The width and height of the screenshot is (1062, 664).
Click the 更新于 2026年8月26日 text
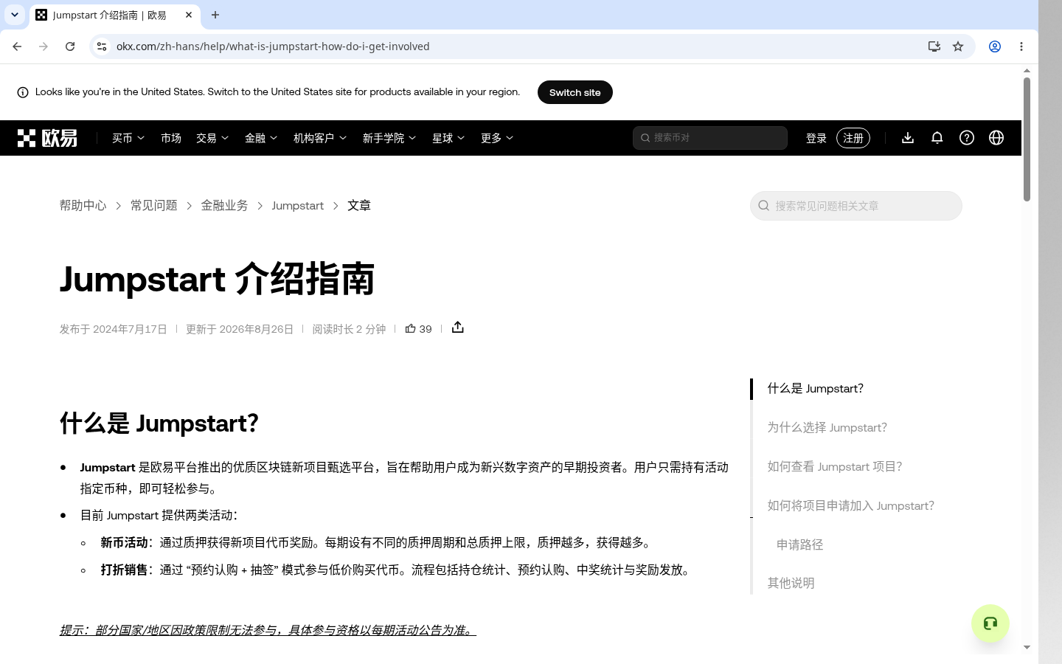(x=240, y=329)
